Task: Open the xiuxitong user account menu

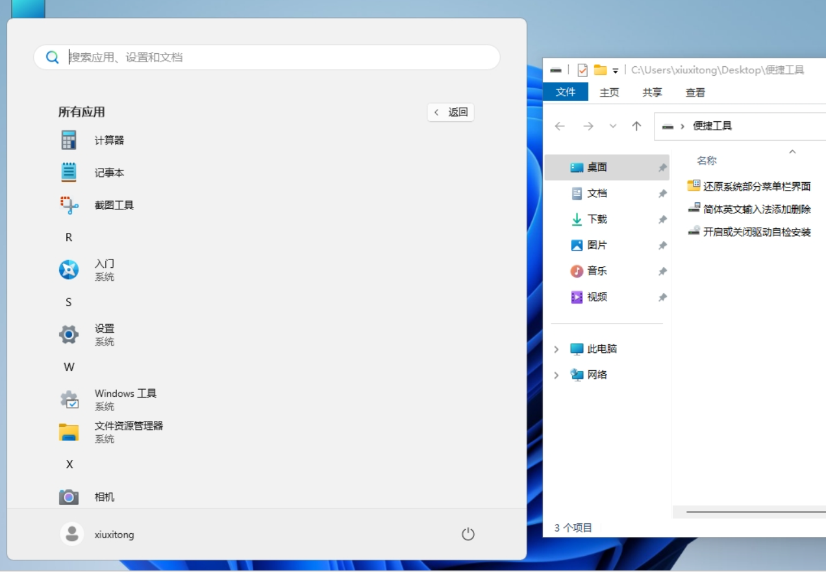Action: (x=97, y=534)
